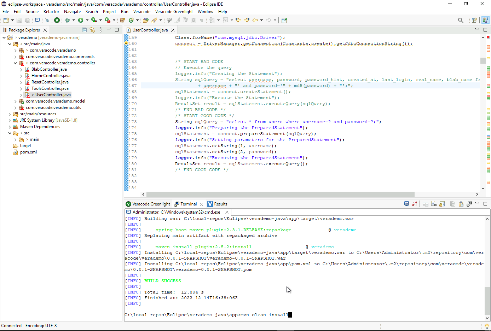
Task: Select the target folder
Action: point(25,146)
